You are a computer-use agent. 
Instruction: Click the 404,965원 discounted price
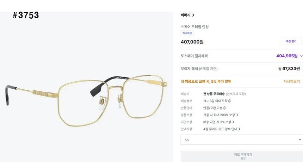click(287, 56)
